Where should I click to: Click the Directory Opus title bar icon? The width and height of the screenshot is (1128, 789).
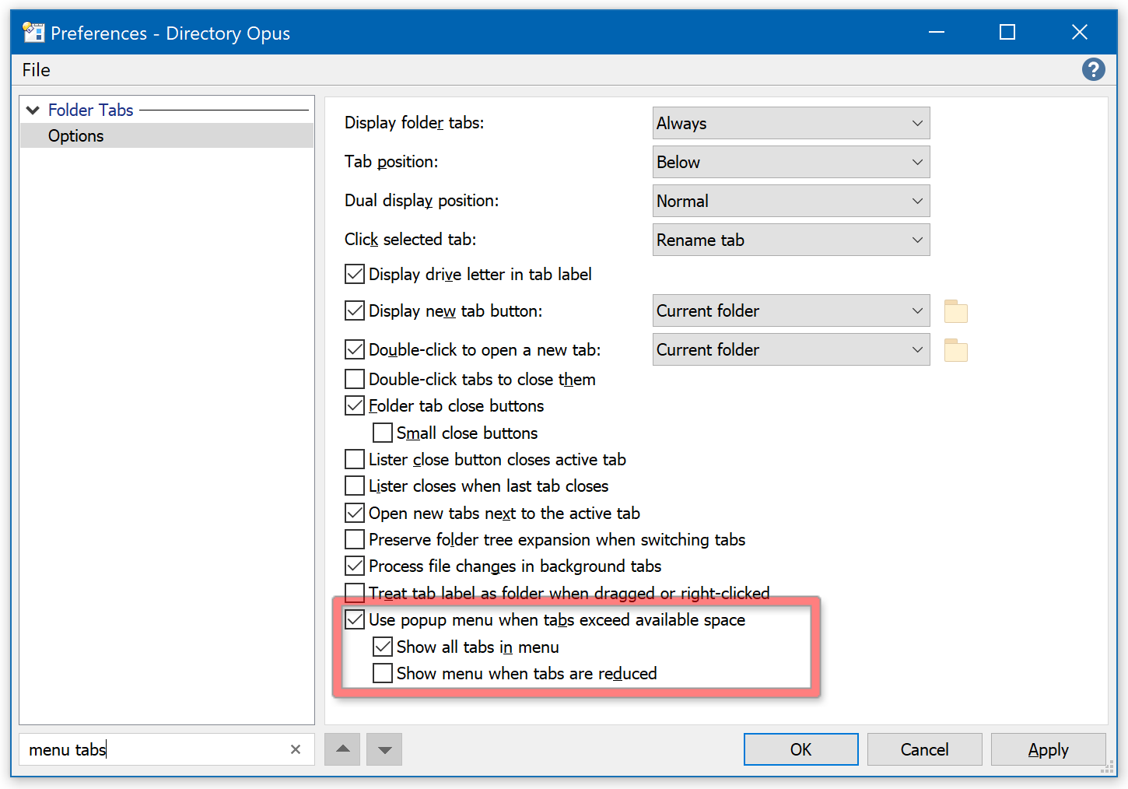pos(33,33)
